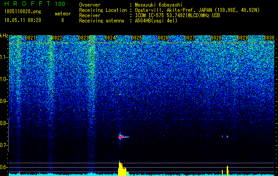Click the 0823 time marker
Viewport: 278px width, 176px height.
tap(84, 38)
